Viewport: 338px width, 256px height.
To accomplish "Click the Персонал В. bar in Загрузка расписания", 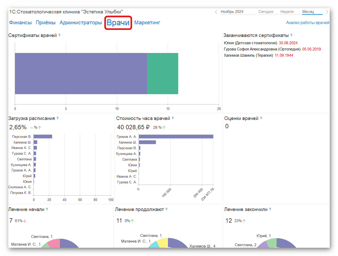I will [43, 137].
